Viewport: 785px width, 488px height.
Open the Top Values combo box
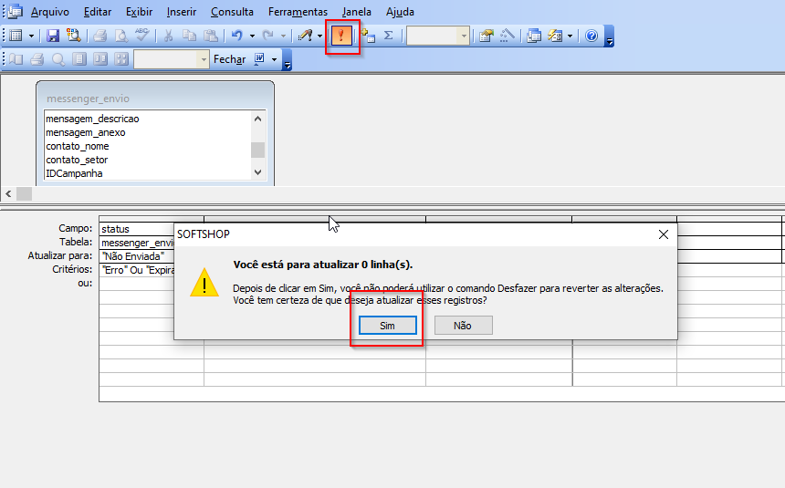(437, 36)
